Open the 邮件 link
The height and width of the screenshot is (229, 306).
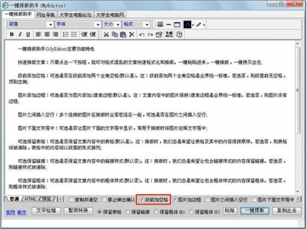[22, 212]
